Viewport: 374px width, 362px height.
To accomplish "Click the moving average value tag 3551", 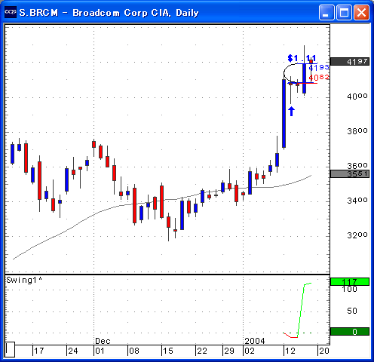I will point(350,173).
